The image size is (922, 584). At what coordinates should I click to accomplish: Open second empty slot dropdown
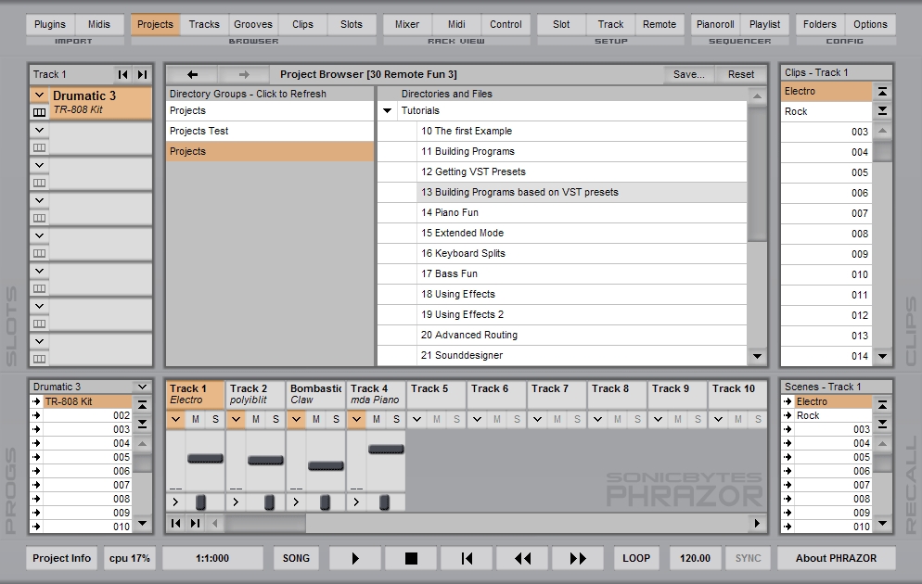coord(39,165)
